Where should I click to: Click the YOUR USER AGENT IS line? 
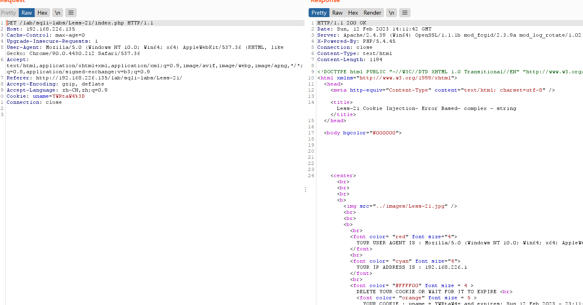pyautogui.click(x=470, y=243)
